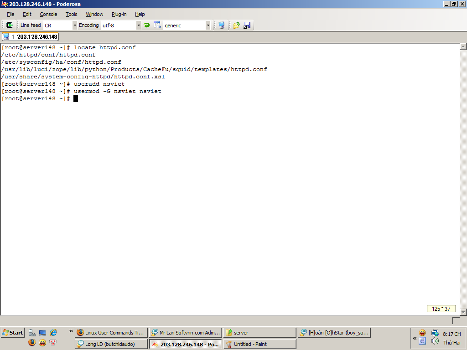Click the save shortcut file icon

247,26
